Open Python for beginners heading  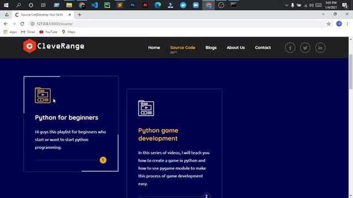pyautogui.click(x=66, y=118)
